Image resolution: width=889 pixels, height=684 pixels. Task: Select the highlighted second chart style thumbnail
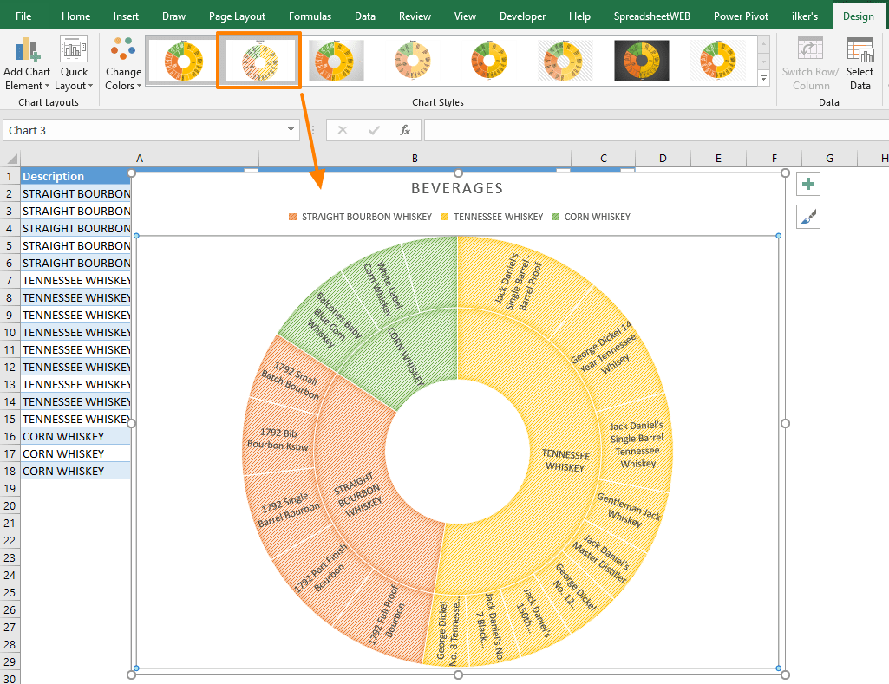258,61
